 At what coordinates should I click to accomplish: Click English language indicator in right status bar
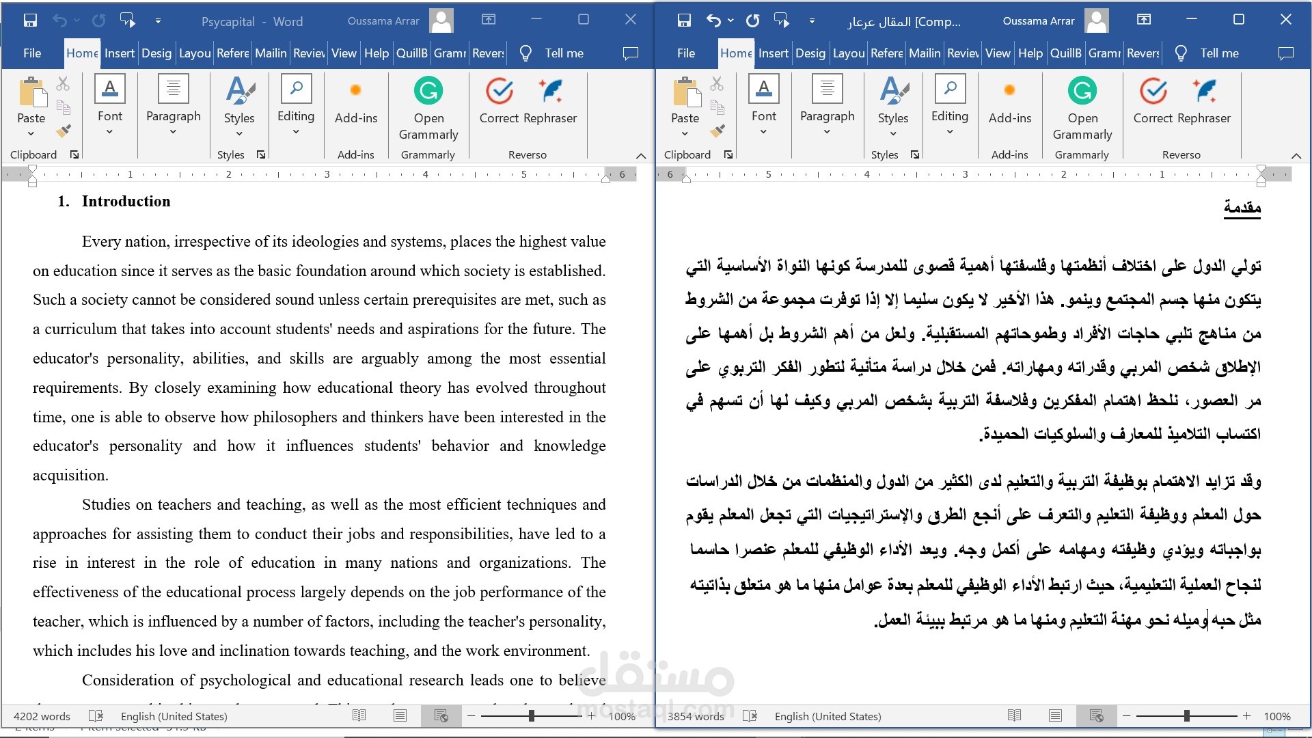point(828,716)
